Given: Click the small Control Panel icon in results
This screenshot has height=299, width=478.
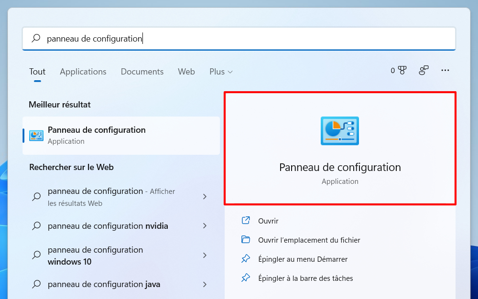Looking at the screenshot, I should (36, 136).
